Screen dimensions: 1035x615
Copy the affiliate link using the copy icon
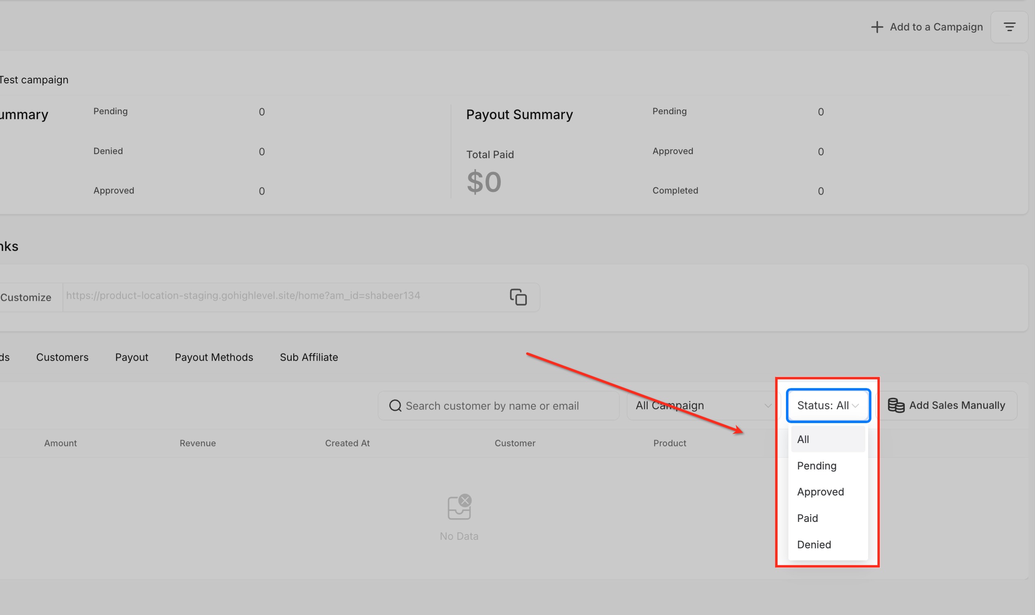(x=518, y=297)
